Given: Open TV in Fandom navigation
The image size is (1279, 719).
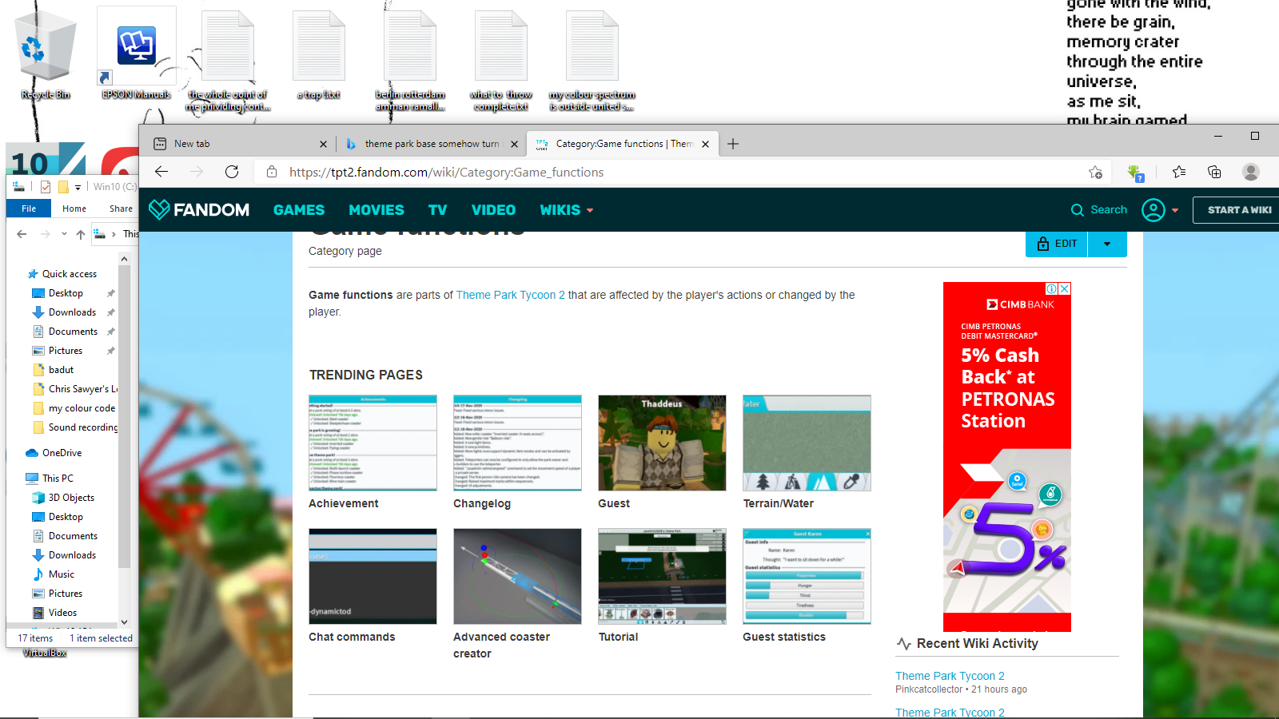Looking at the screenshot, I should (437, 210).
